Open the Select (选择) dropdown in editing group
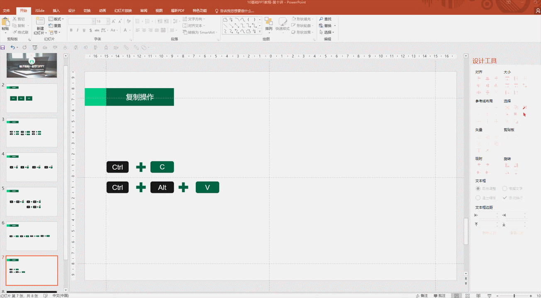This screenshot has height=298, width=541. (328, 32)
